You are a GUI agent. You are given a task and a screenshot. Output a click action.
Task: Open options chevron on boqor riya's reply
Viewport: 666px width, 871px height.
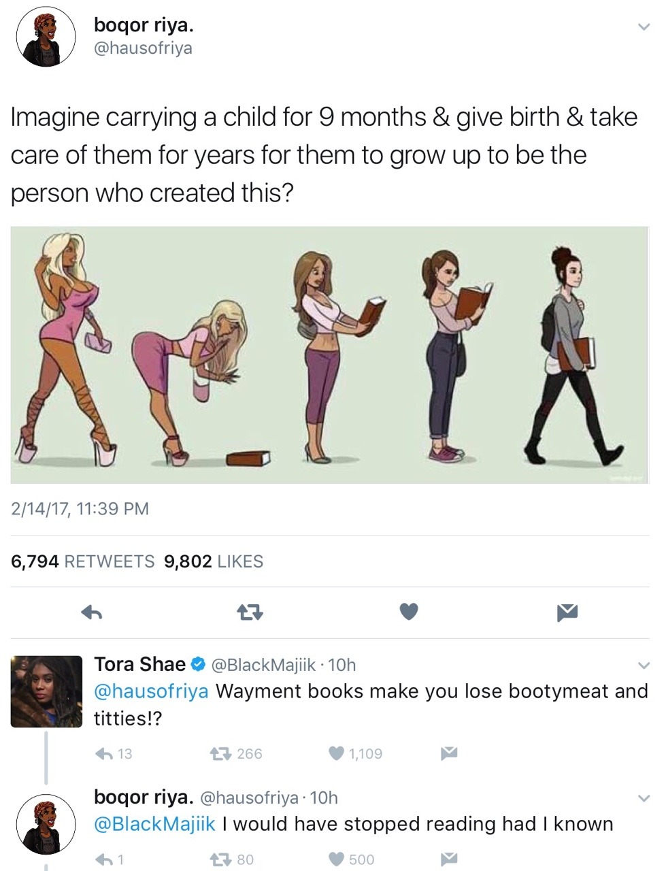(x=644, y=798)
